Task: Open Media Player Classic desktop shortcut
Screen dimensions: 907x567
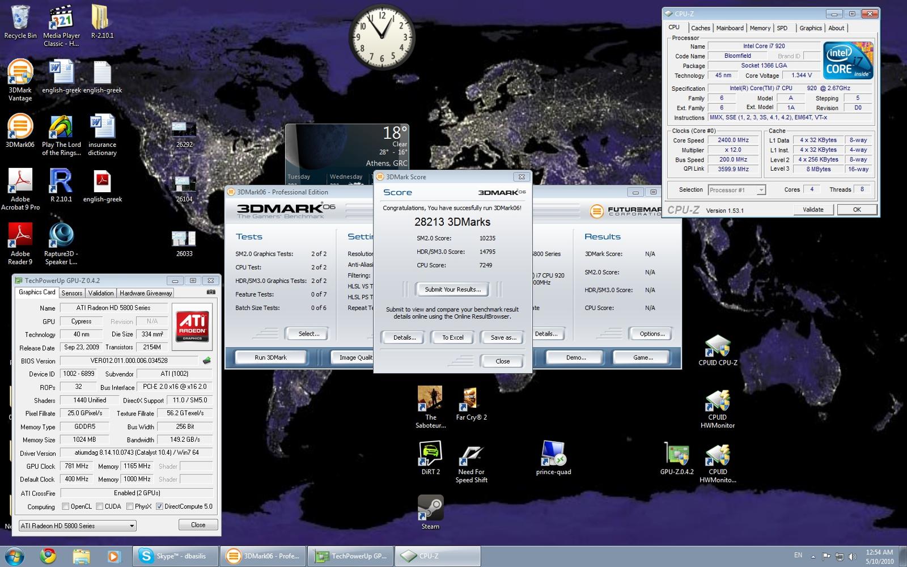Action: [x=61, y=26]
